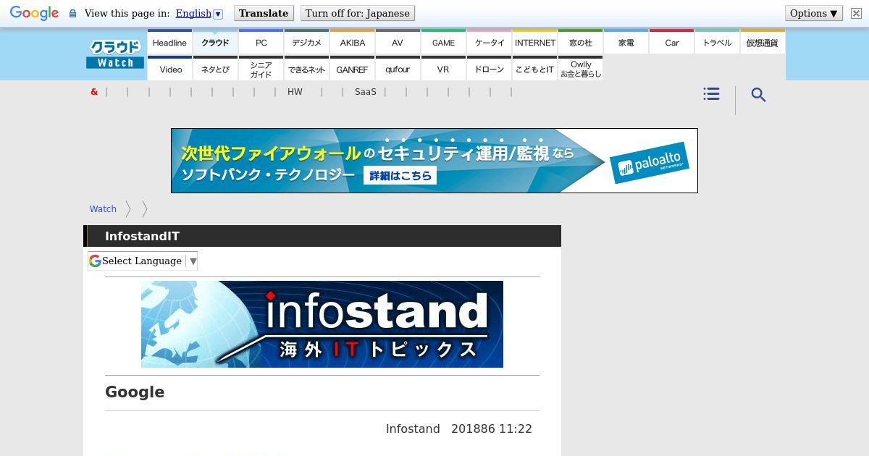Screen dimensions: 869x456
Task: Click the lock icon beside View this page
Action: [72, 14]
